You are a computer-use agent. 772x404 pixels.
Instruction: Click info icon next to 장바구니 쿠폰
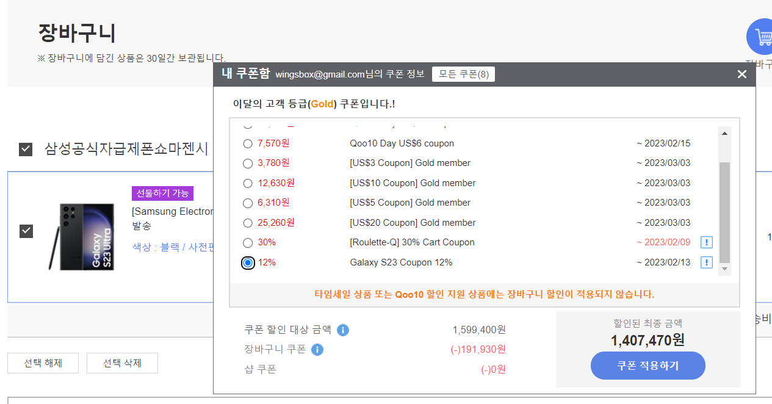click(317, 350)
